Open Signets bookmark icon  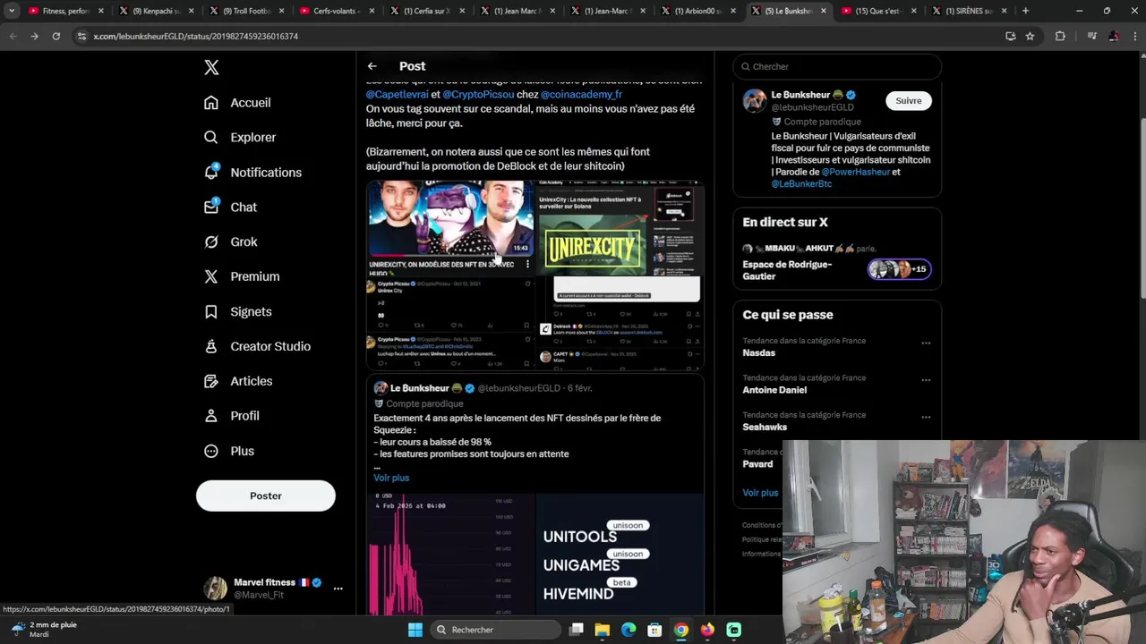coord(211,311)
